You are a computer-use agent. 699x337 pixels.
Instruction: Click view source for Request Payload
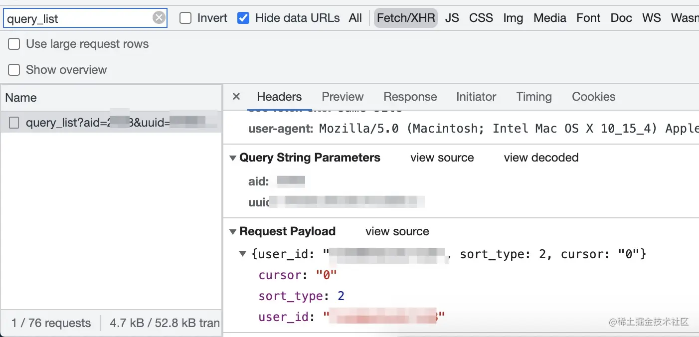click(397, 232)
